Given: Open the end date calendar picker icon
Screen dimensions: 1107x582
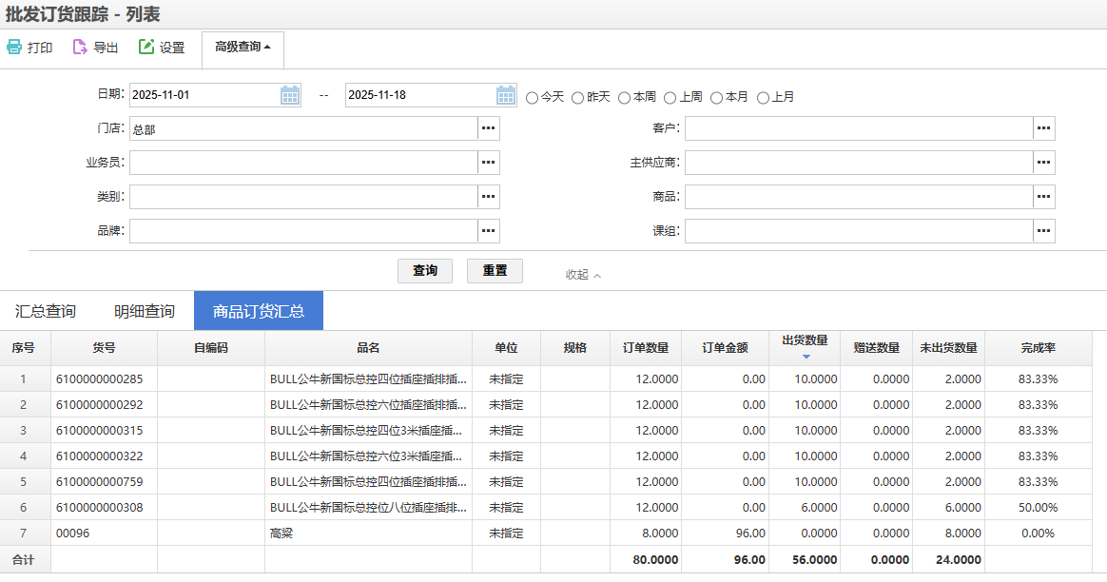Looking at the screenshot, I should tap(506, 95).
